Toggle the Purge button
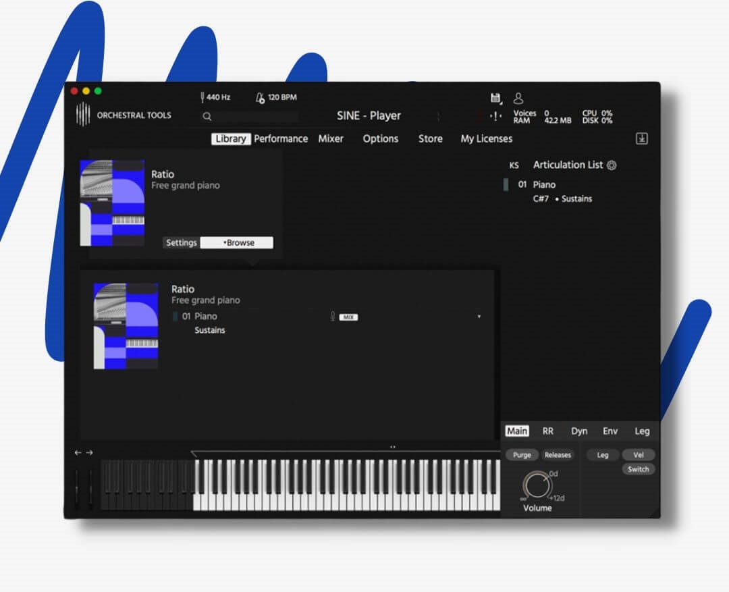Image resolution: width=729 pixels, height=592 pixels. tap(522, 455)
